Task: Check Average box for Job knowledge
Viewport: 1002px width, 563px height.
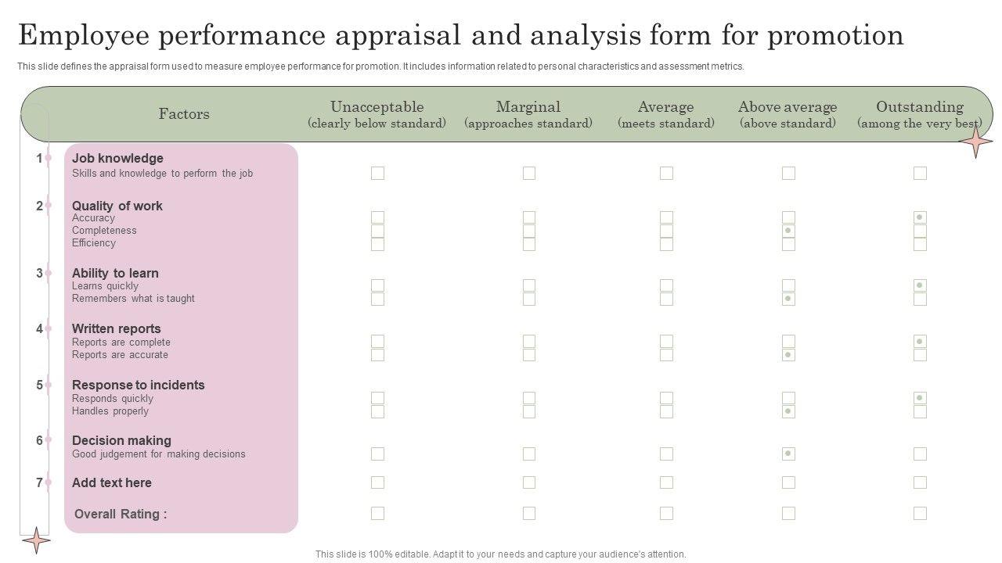Action: pyautogui.click(x=666, y=173)
